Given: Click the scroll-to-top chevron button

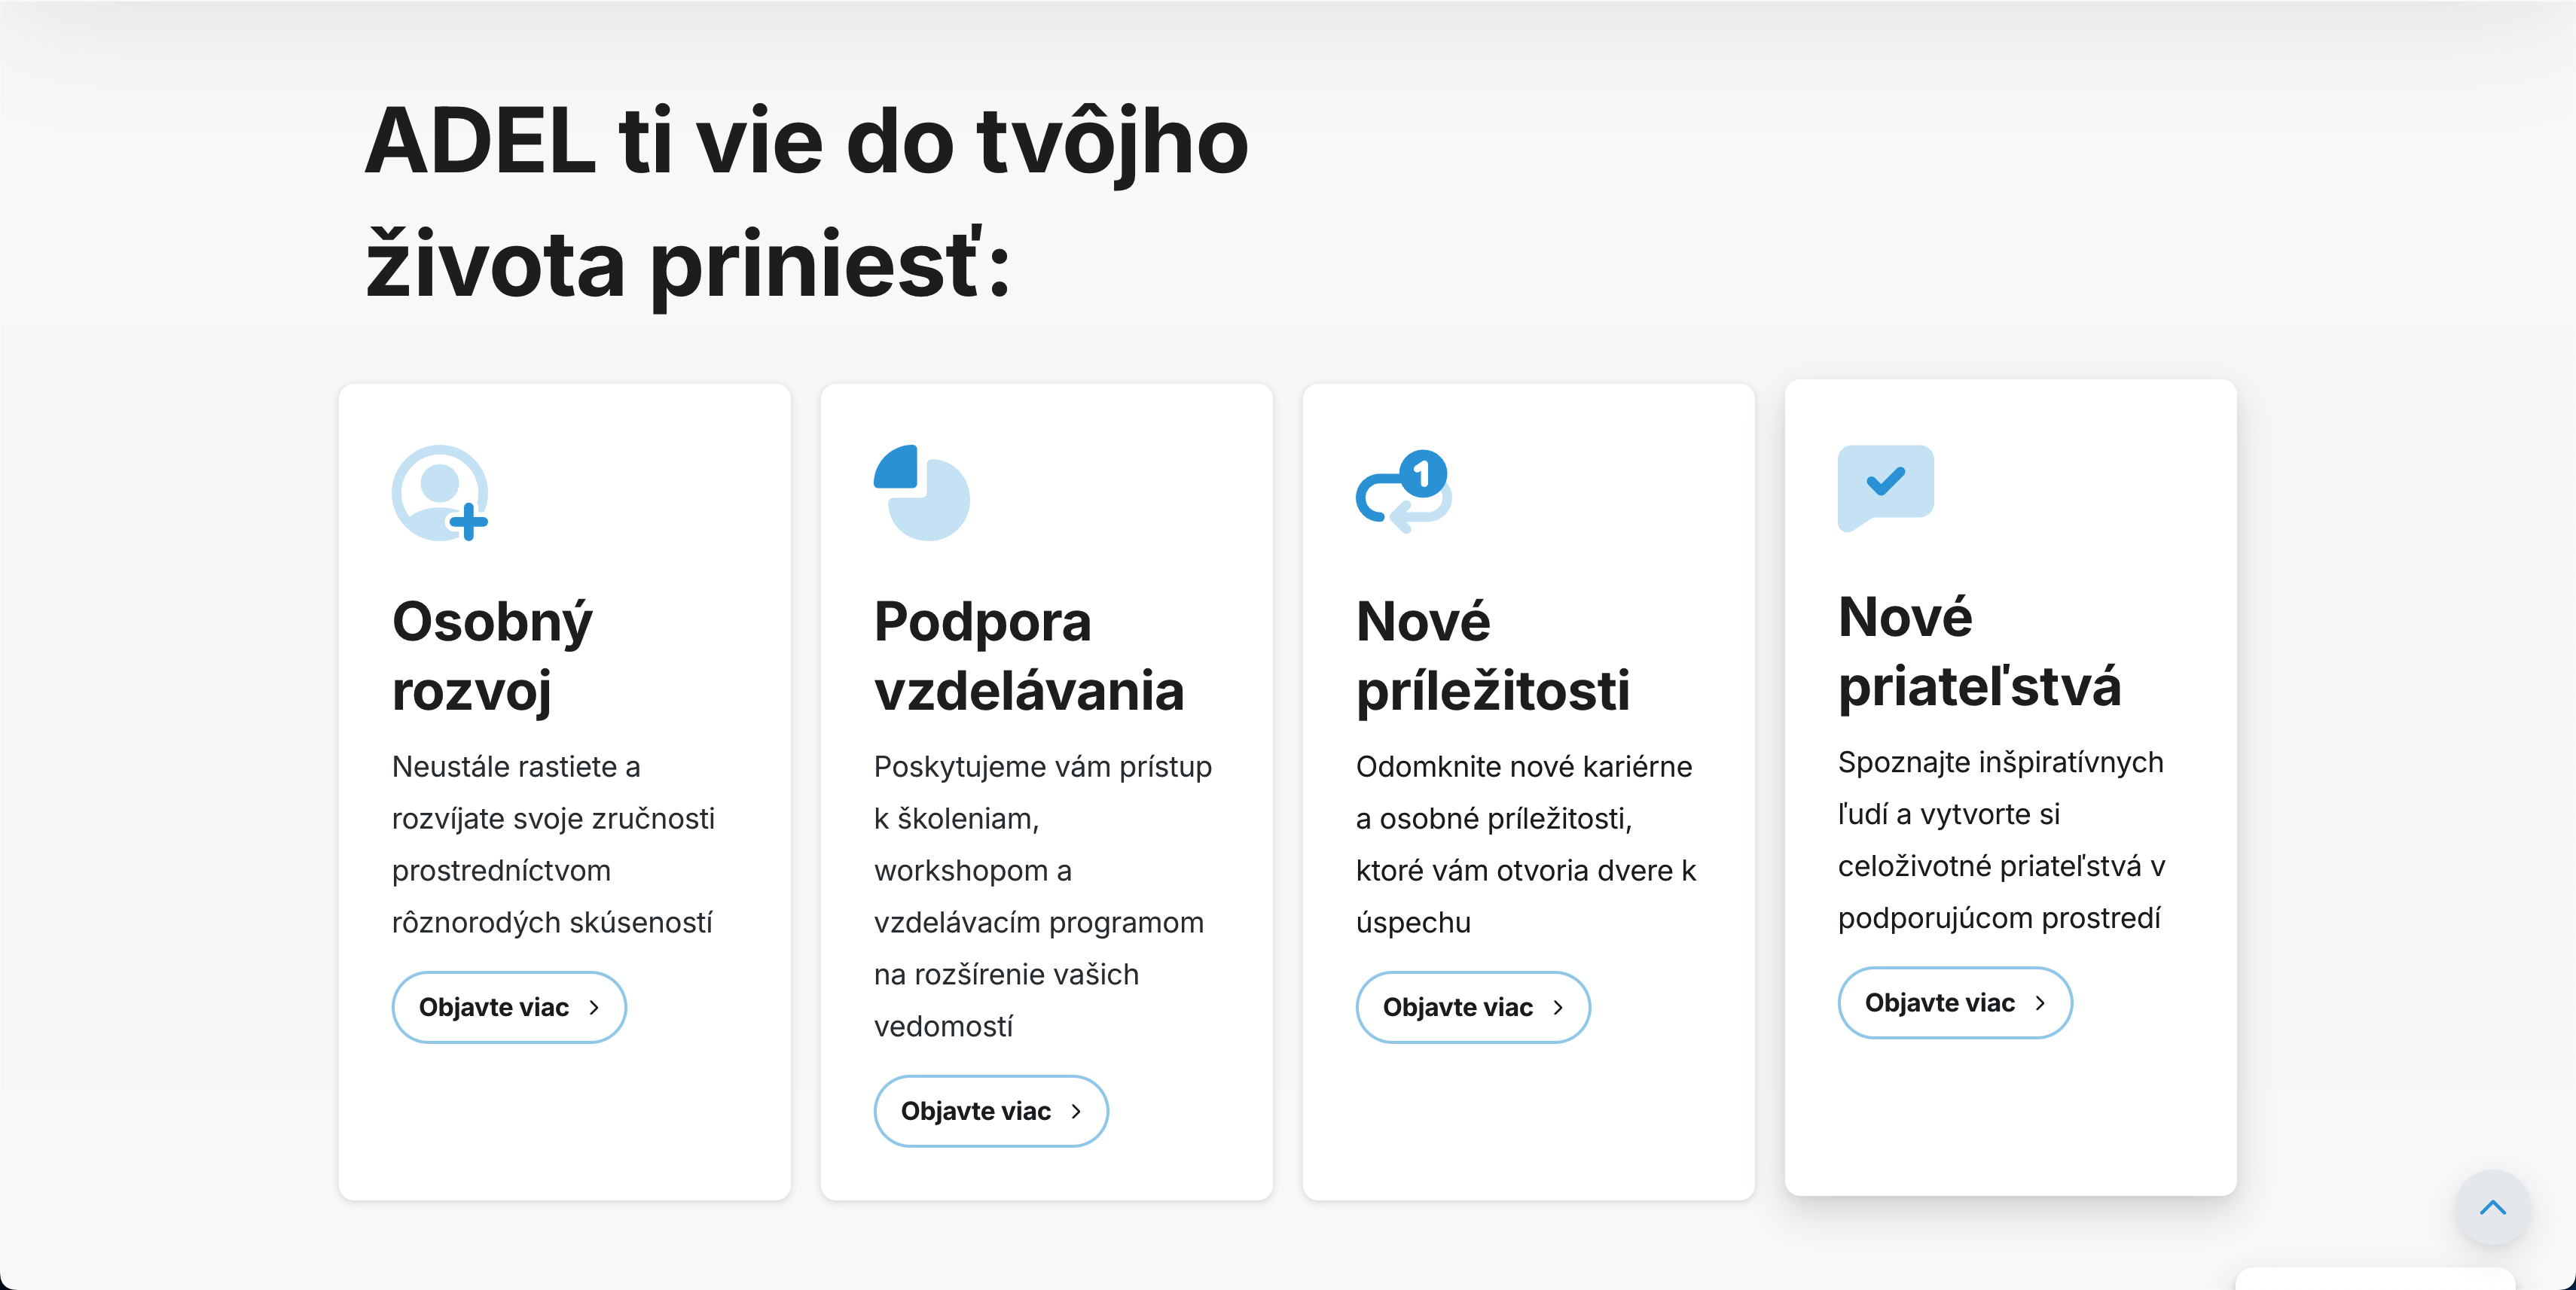Looking at the screenshot, I should 2493,1207.
